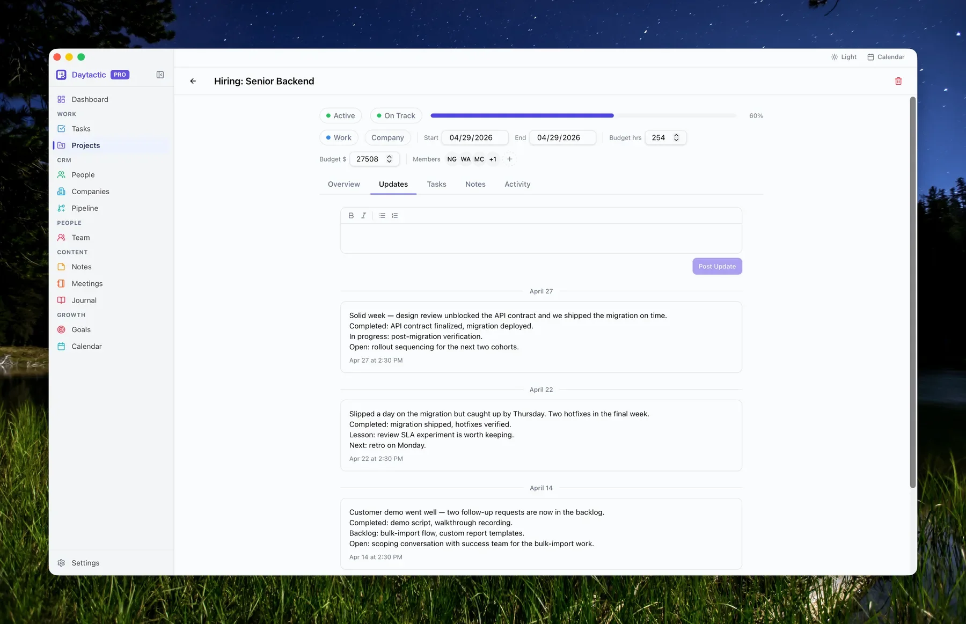Click the 60% project progress bar
This screenshot has height=624, width=966.
(583, 115)
